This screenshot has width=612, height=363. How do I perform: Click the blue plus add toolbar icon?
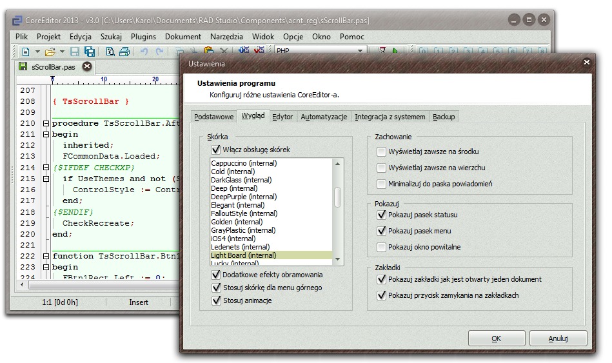tap(244, 50)
